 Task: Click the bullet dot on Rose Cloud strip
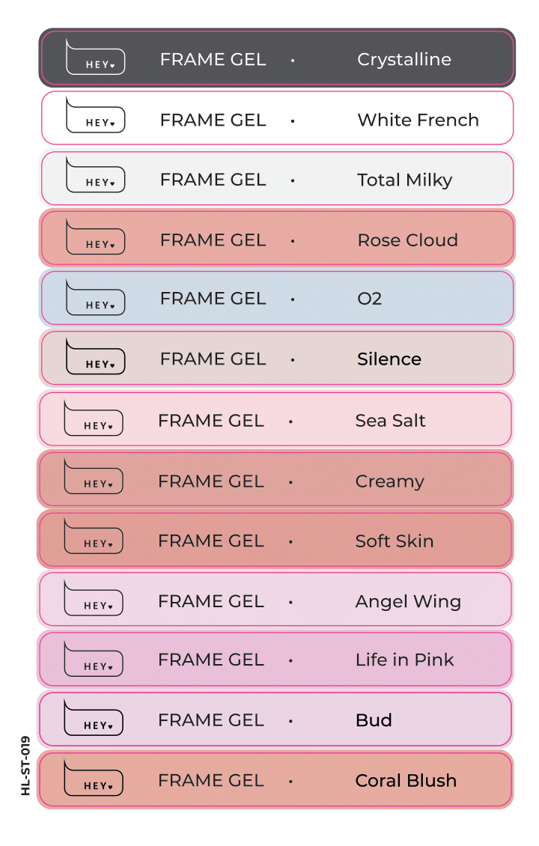pyautogui.click(x=293, y=240)
